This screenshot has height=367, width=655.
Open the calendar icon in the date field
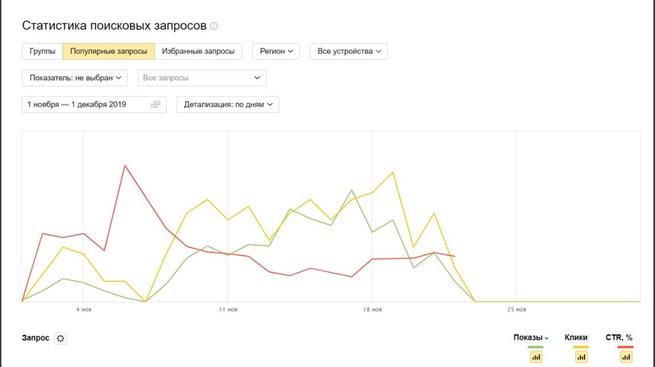(x=156, y=105)
